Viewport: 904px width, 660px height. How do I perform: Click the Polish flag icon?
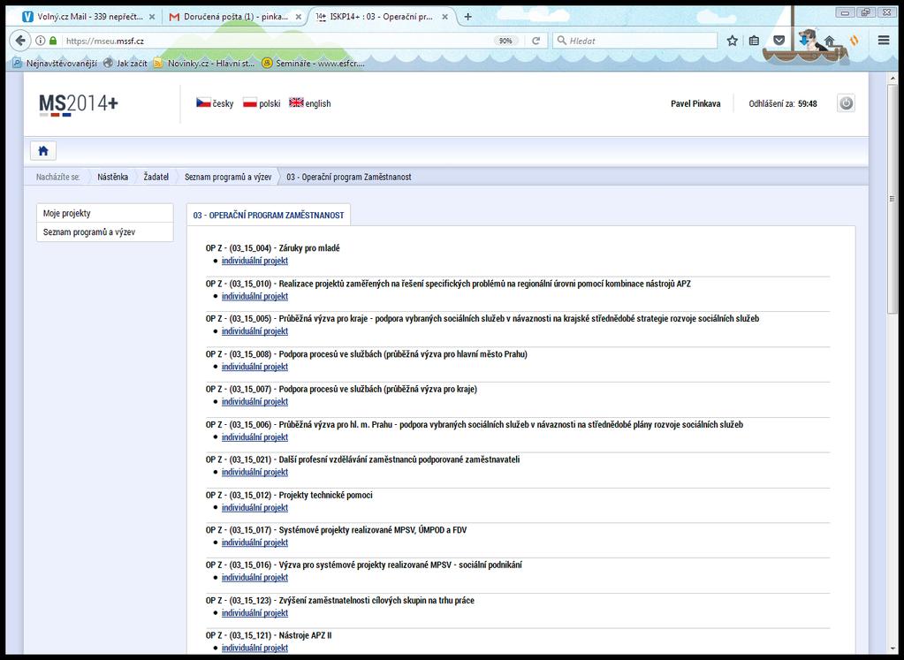[249, 103]
